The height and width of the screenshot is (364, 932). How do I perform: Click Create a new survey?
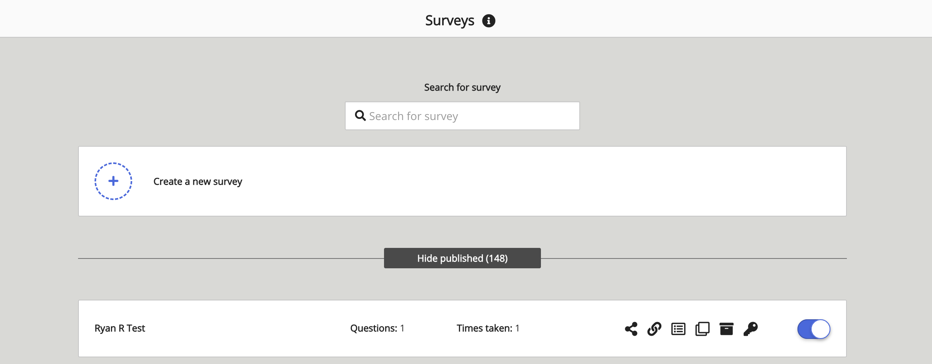point(197,181)
